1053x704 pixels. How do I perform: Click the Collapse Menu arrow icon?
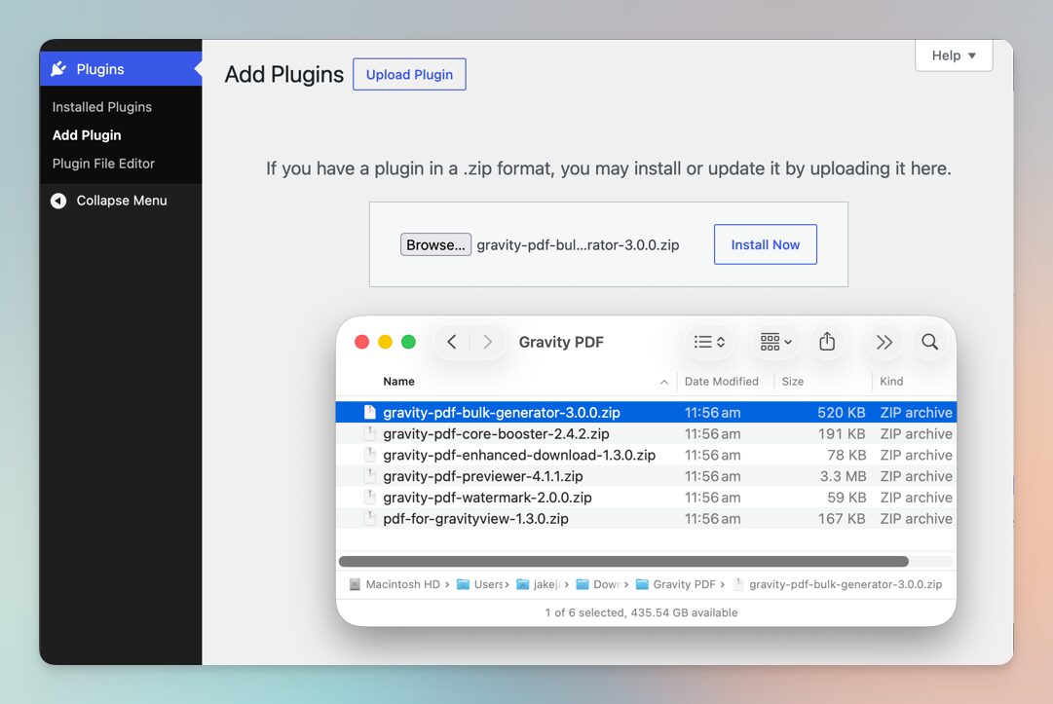tap(58, 201)
